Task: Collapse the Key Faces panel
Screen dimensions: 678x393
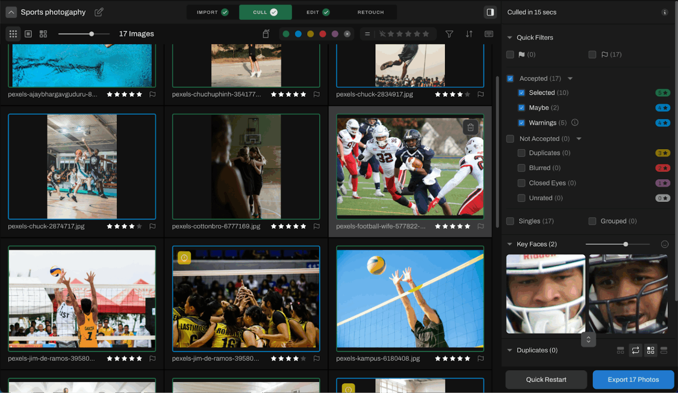Action: pos(510,244)
